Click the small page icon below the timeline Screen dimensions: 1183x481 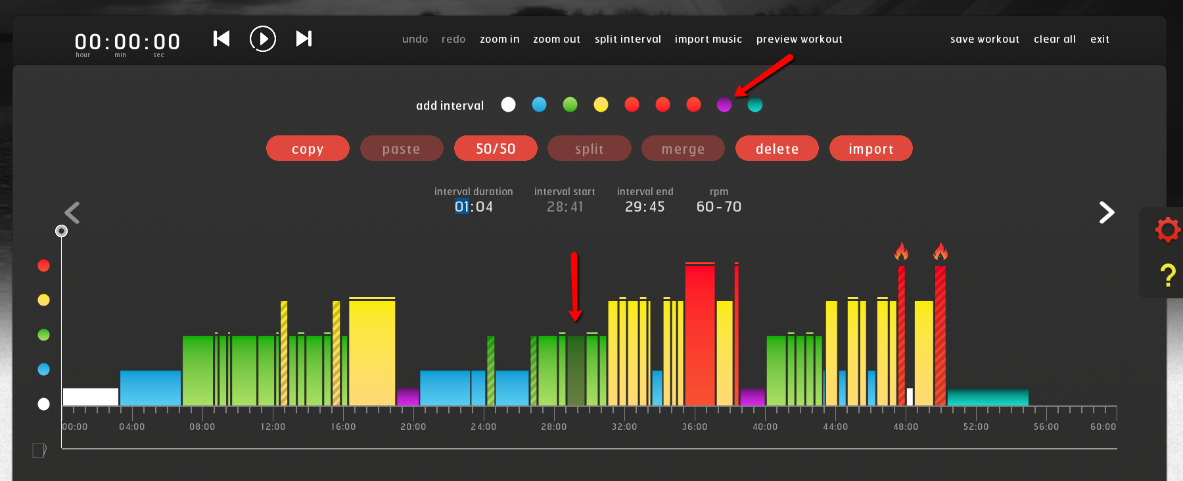coord(39,450)
